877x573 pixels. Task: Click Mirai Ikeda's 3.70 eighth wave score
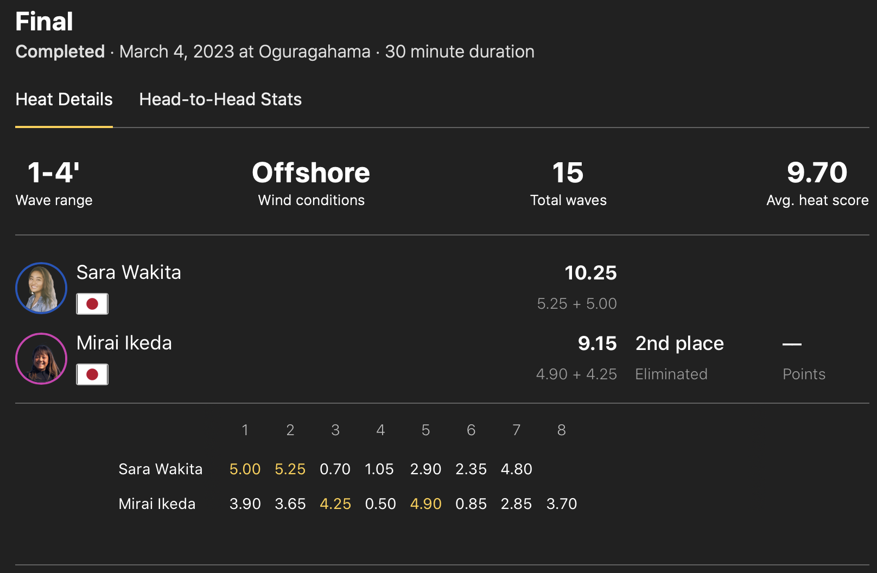[x=562, y=504]
